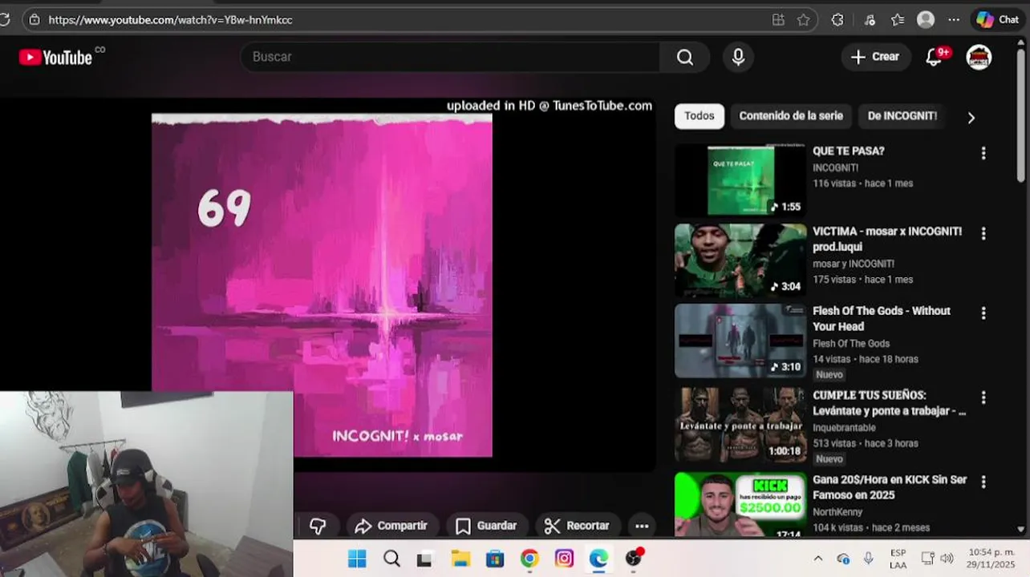The height and width of the screenshot is (577, 1030).
Task: Open the CUMPLE TUS SUEÑOS thumbnail
Action: click(740, 425)
